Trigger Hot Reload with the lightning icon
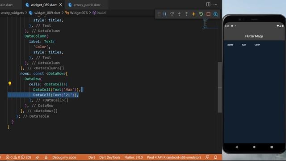The width and height of the screenshot is (286, 161). [193, 14]
